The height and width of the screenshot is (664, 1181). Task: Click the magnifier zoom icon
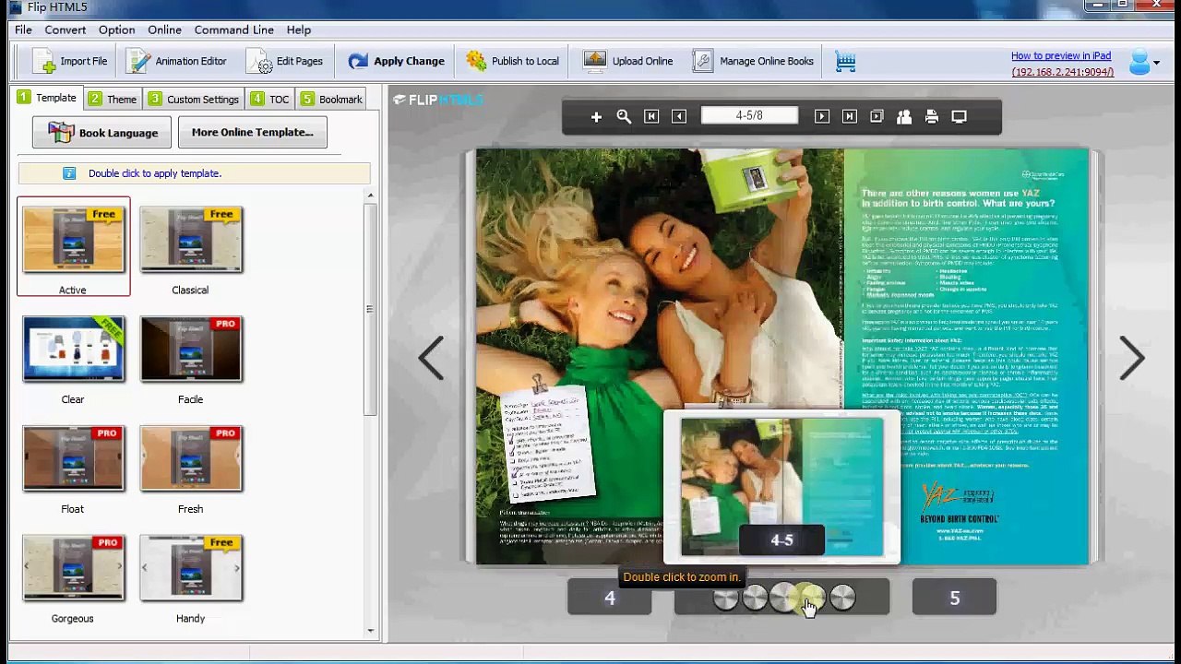(x=624, y=116)
